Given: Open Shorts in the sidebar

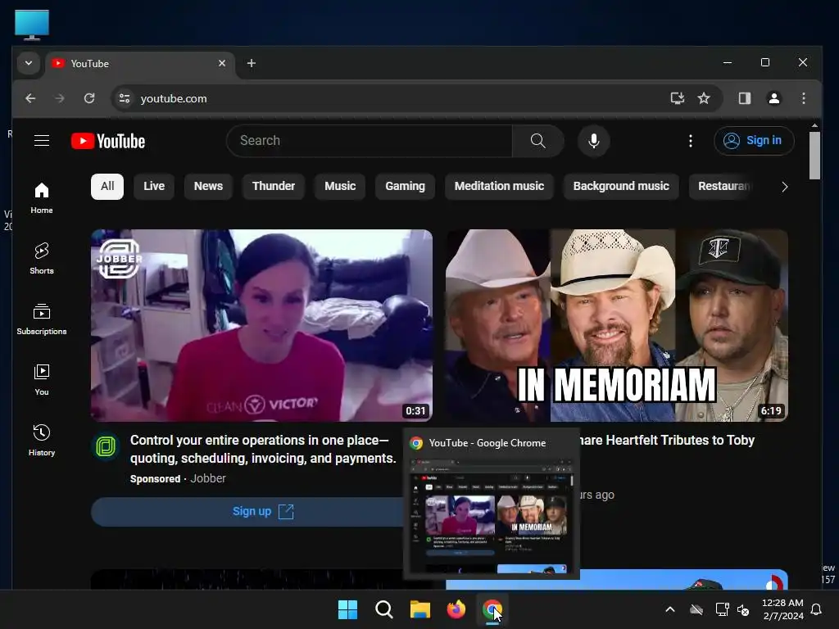Looking at the screenshot, I should [42, 258].
